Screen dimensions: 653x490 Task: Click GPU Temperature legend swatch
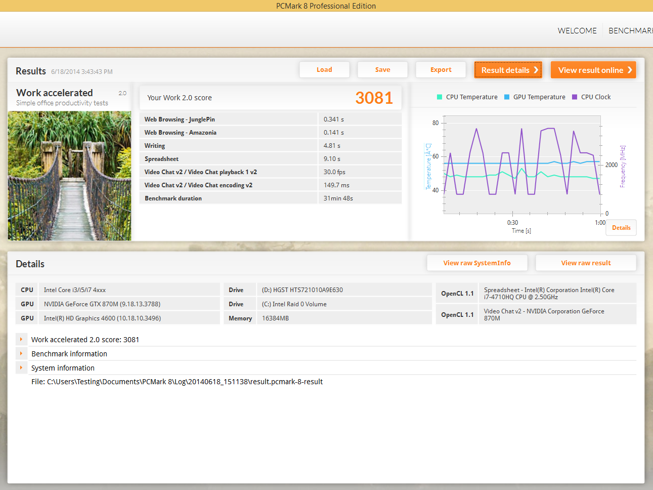[507, 97]
